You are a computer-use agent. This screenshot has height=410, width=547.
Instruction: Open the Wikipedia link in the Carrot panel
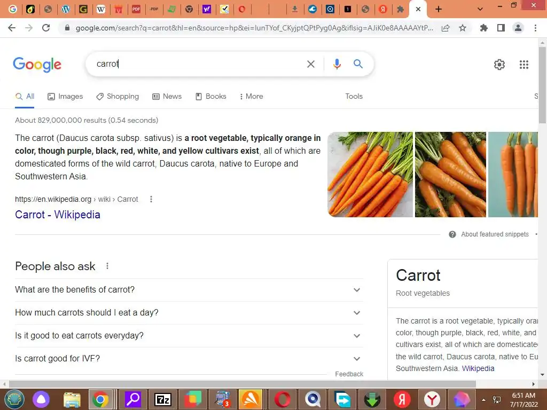point(478,368)
